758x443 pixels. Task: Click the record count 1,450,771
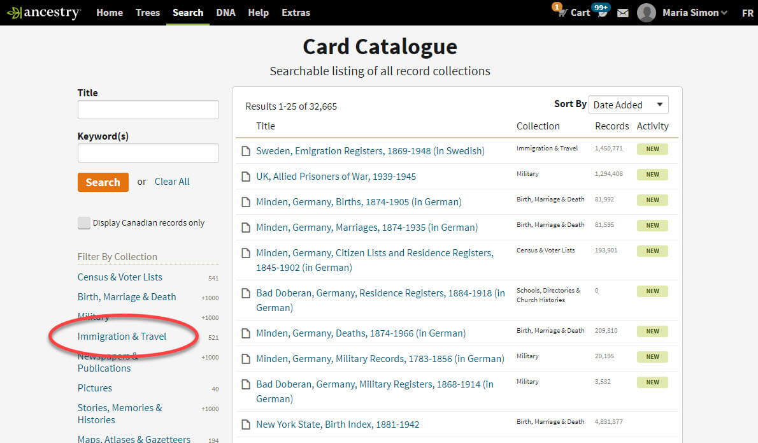608,149
